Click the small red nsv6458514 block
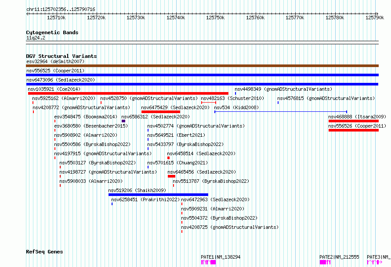The image size is (391, 267). [x=169, y=158]
